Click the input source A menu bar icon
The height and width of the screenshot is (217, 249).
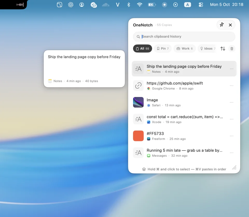pos(188,5)
